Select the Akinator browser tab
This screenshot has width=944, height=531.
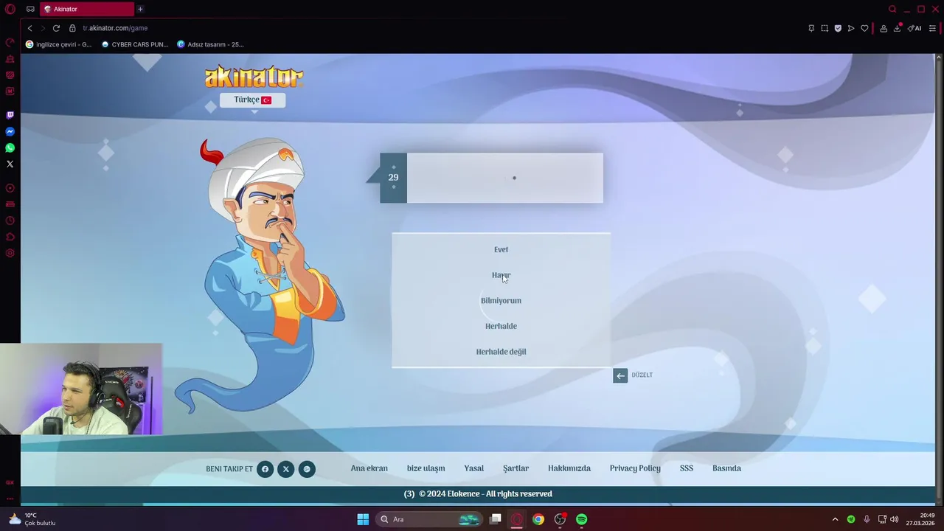[87, 9]
